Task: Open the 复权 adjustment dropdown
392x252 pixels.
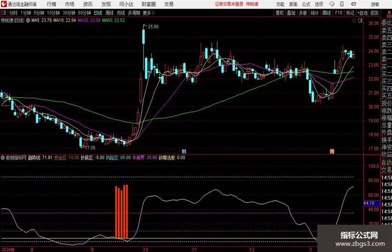Action: point(280,13)
